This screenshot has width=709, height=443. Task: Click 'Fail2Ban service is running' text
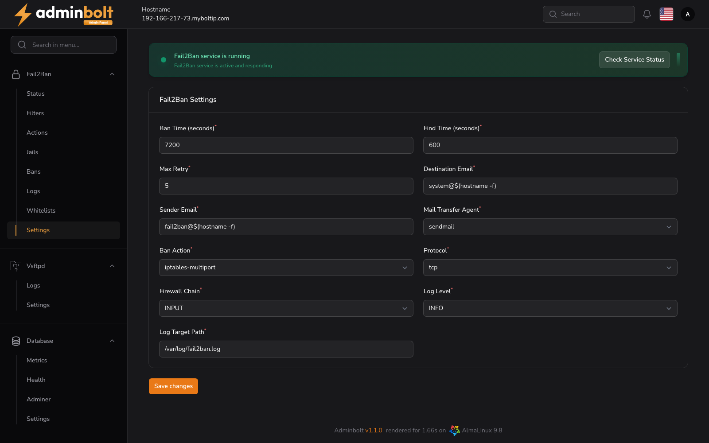[x=212, y=56]
